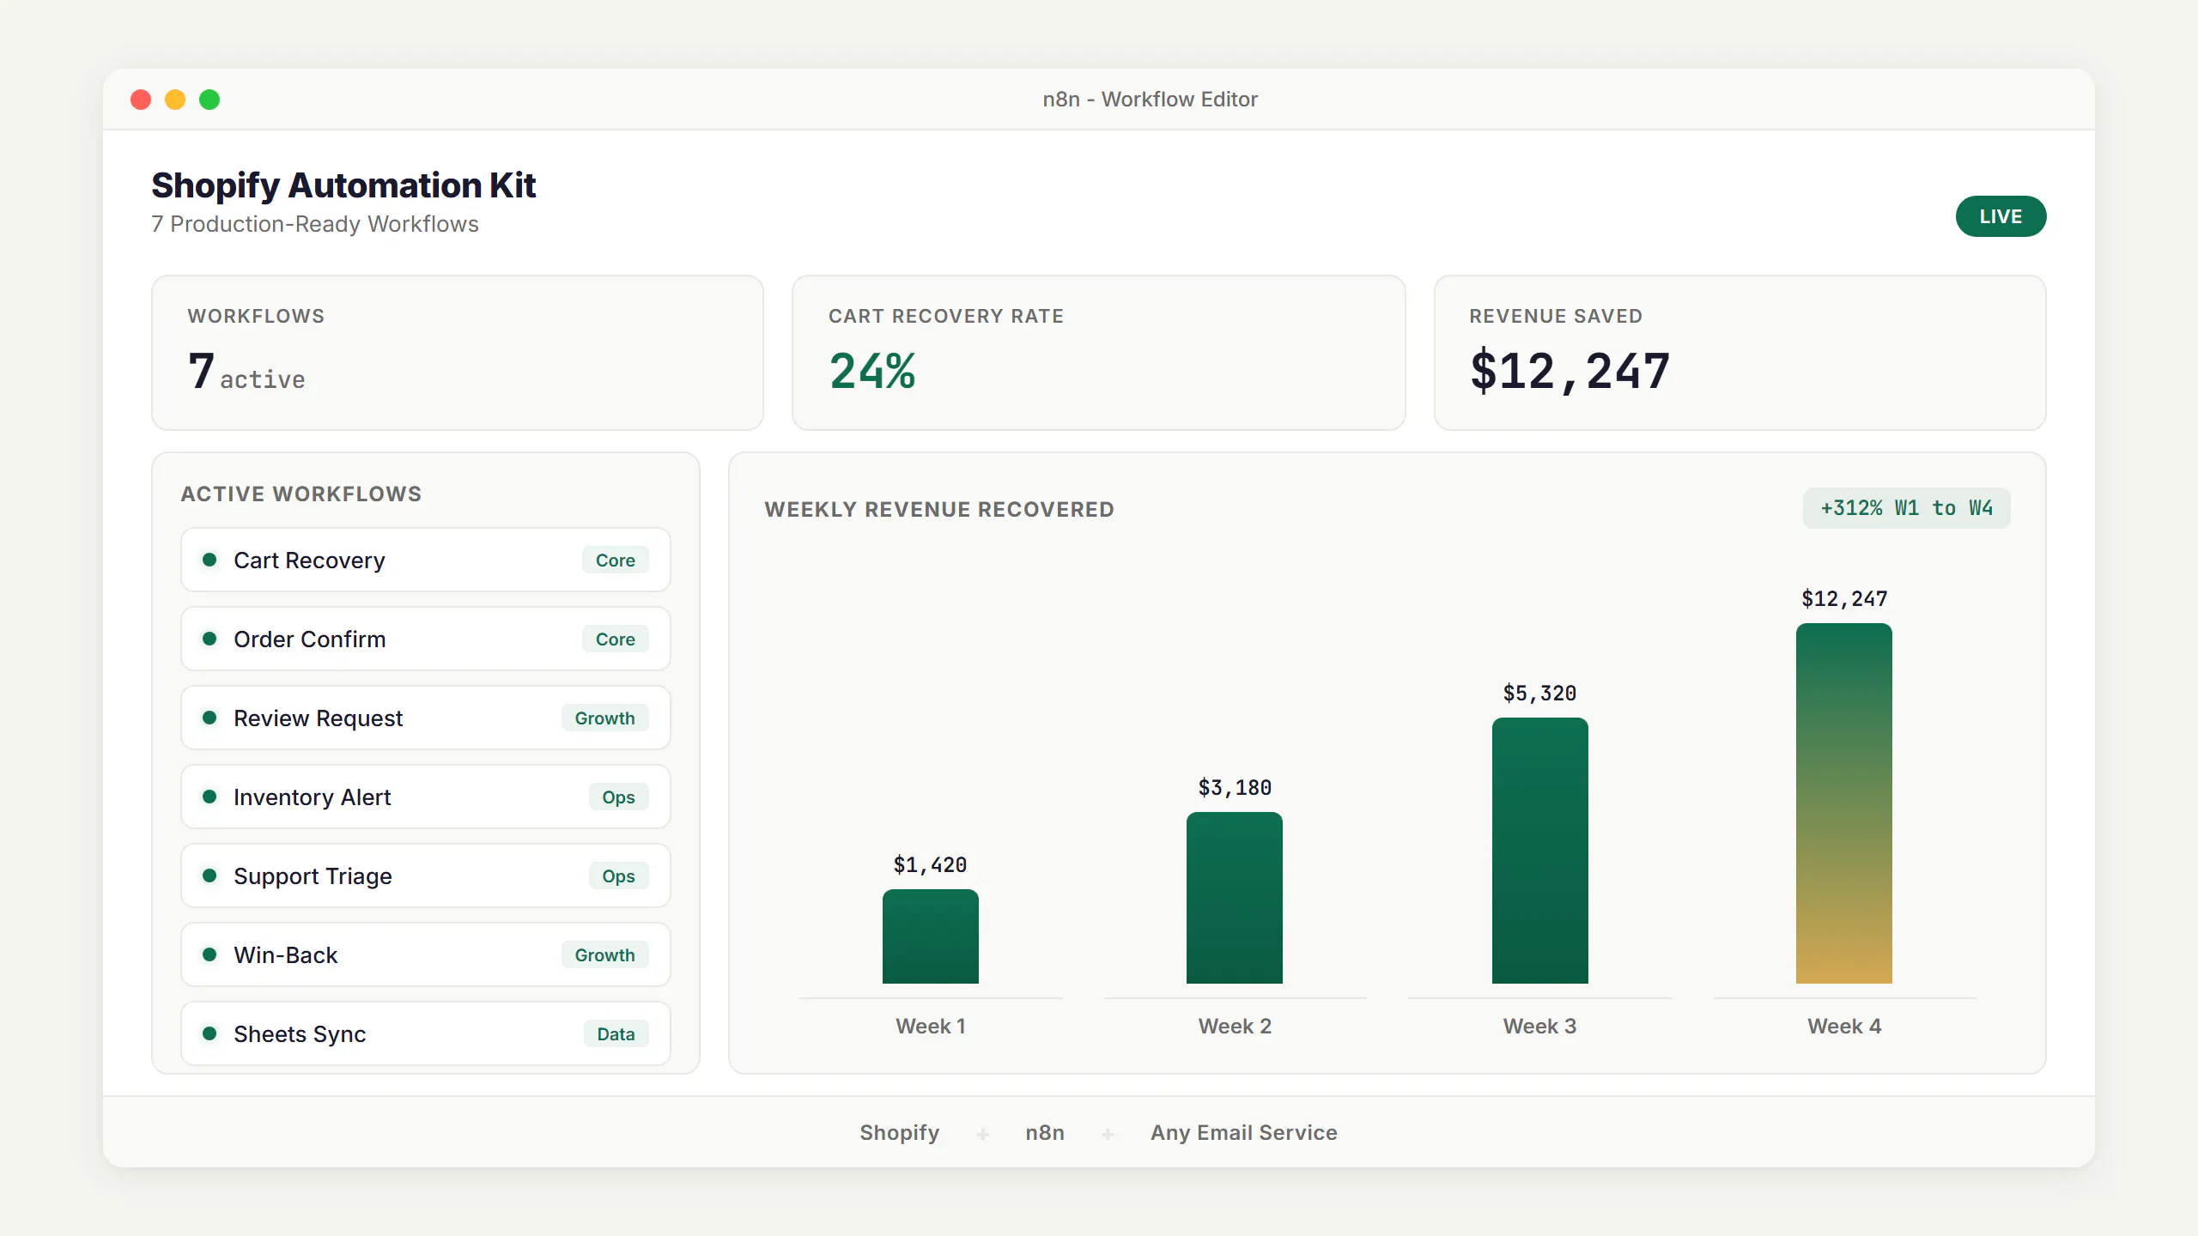Screen dimensions: 2198x1236
Task: Click the Ops tag on Support Triage
Action: click(x=619, y=875)
